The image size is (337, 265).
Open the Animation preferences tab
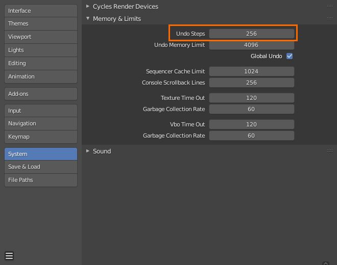pos(41,76)
